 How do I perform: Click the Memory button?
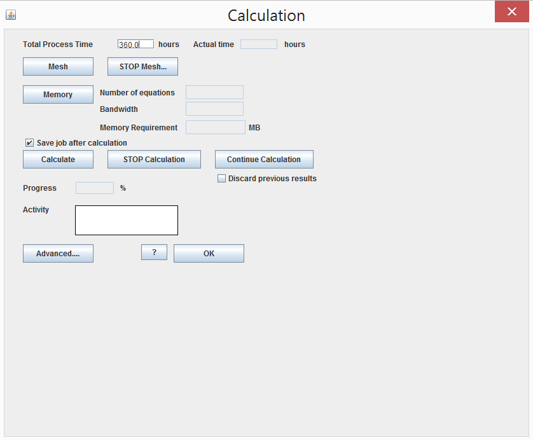(x=58, y=95)
